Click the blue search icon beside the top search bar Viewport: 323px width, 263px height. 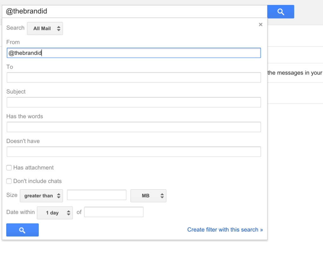pos(280,12)
